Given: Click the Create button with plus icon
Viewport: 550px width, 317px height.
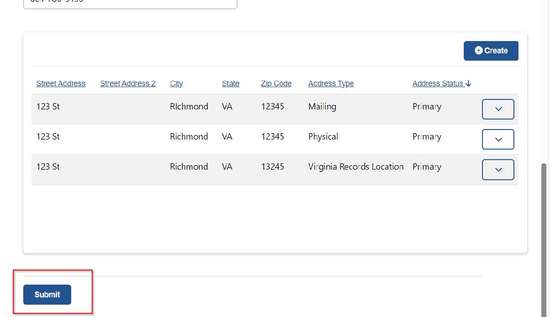Looking at the screenshot, I should coord(491,51).
